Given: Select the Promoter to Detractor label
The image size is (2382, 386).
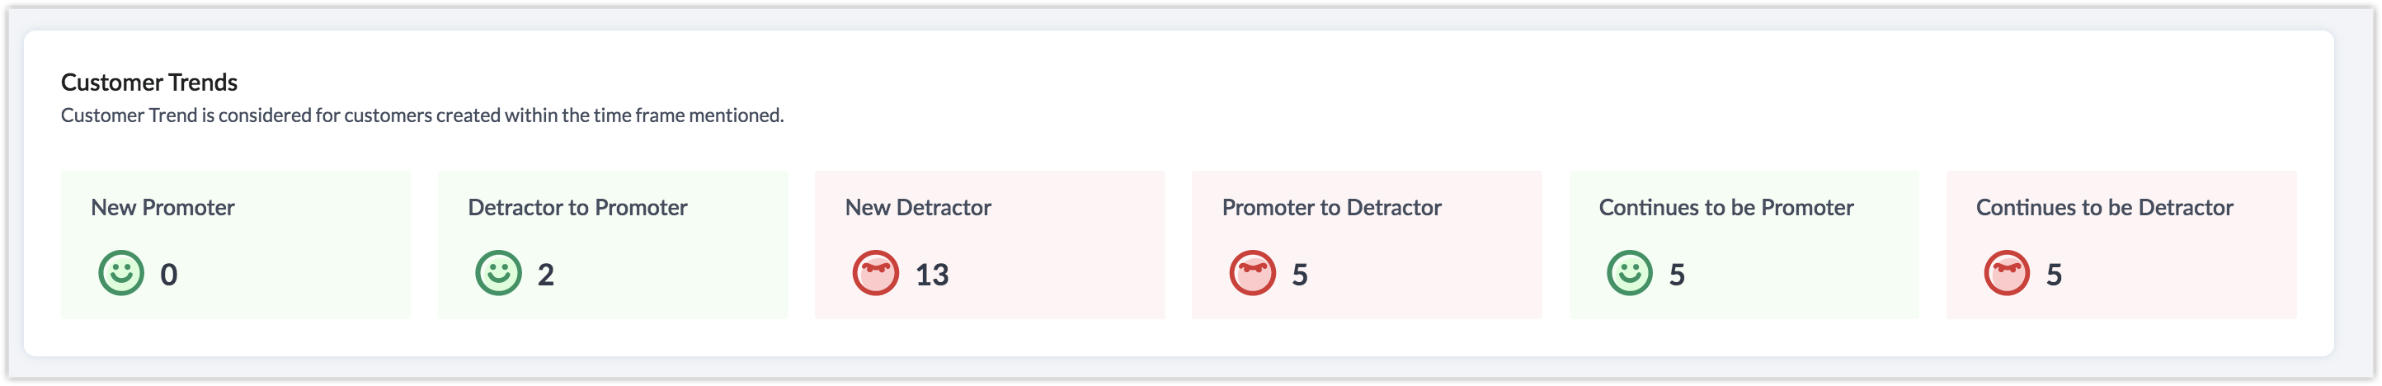Looking at the screenshot, I should 1331,207.
